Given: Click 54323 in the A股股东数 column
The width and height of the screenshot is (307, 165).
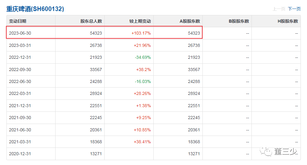Looking at the screenshot, I should [194, 33].
